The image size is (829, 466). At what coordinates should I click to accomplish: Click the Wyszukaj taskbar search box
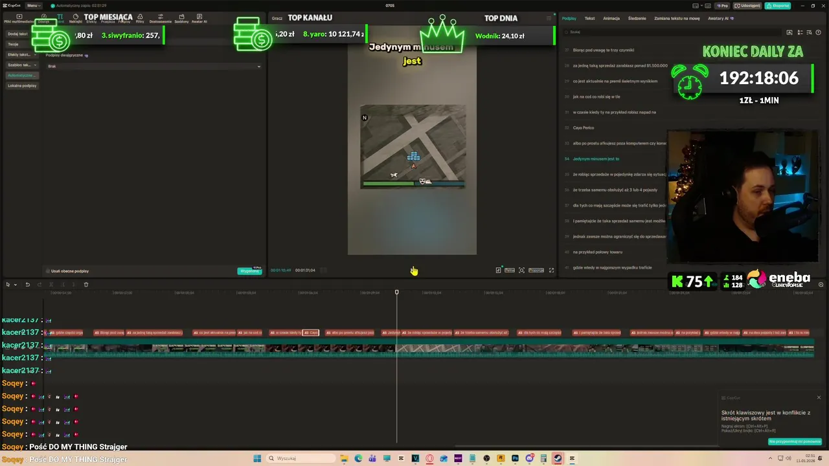click(301, 458)
